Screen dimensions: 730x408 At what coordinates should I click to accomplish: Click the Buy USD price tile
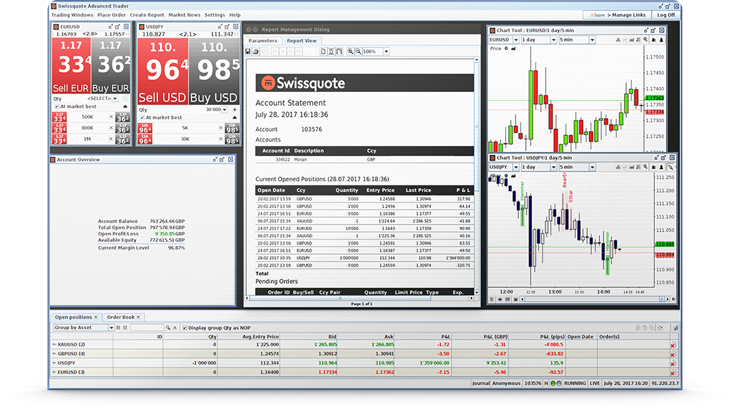coord(214,71)
